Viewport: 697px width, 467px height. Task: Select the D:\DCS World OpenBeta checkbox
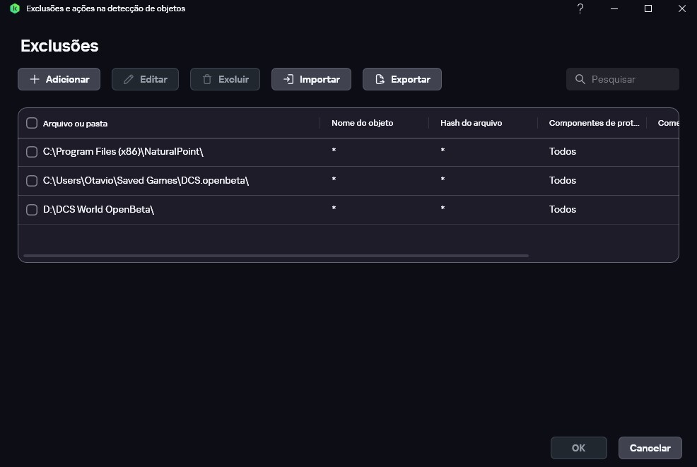click(32, 209)
